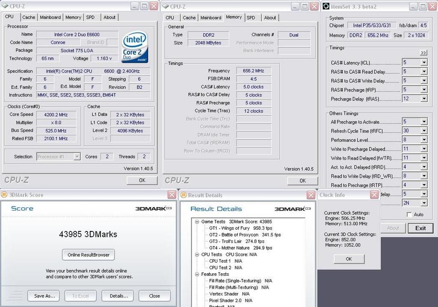Open the Read to Precharge (tRTP) dropdown
The image size is (438, 307).
coord(424,185)
